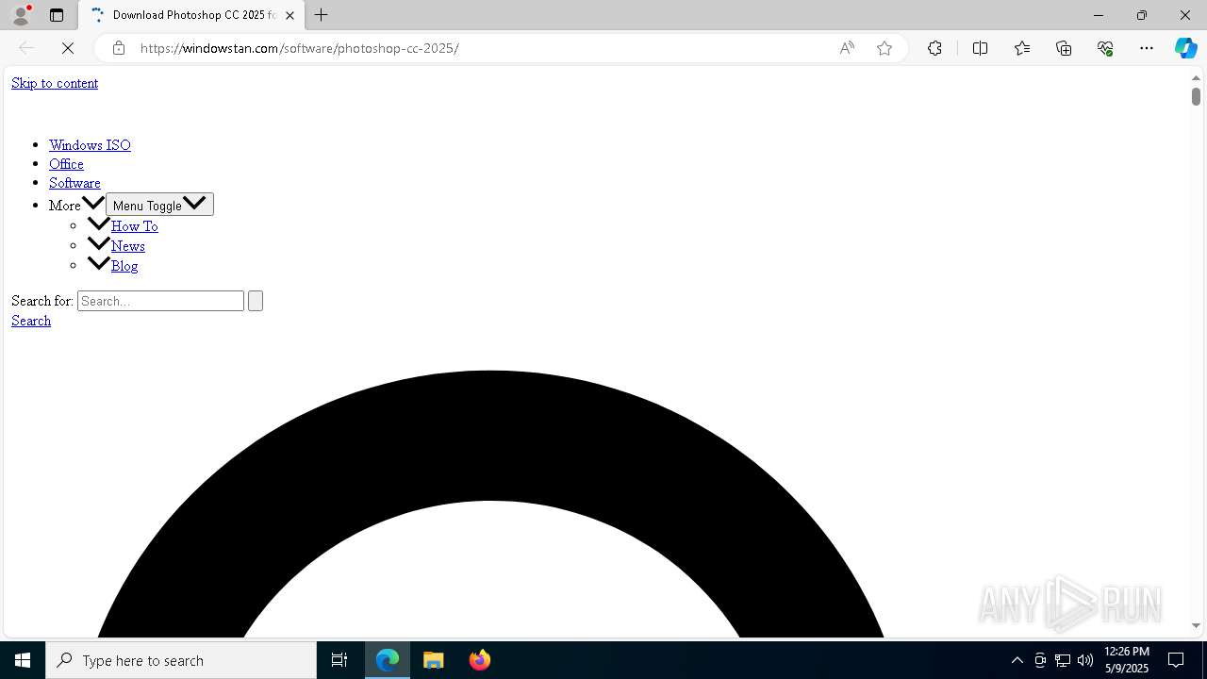Show hidden system tray icons
The image size is (1207, 679).
click(x=1017, y=660)
